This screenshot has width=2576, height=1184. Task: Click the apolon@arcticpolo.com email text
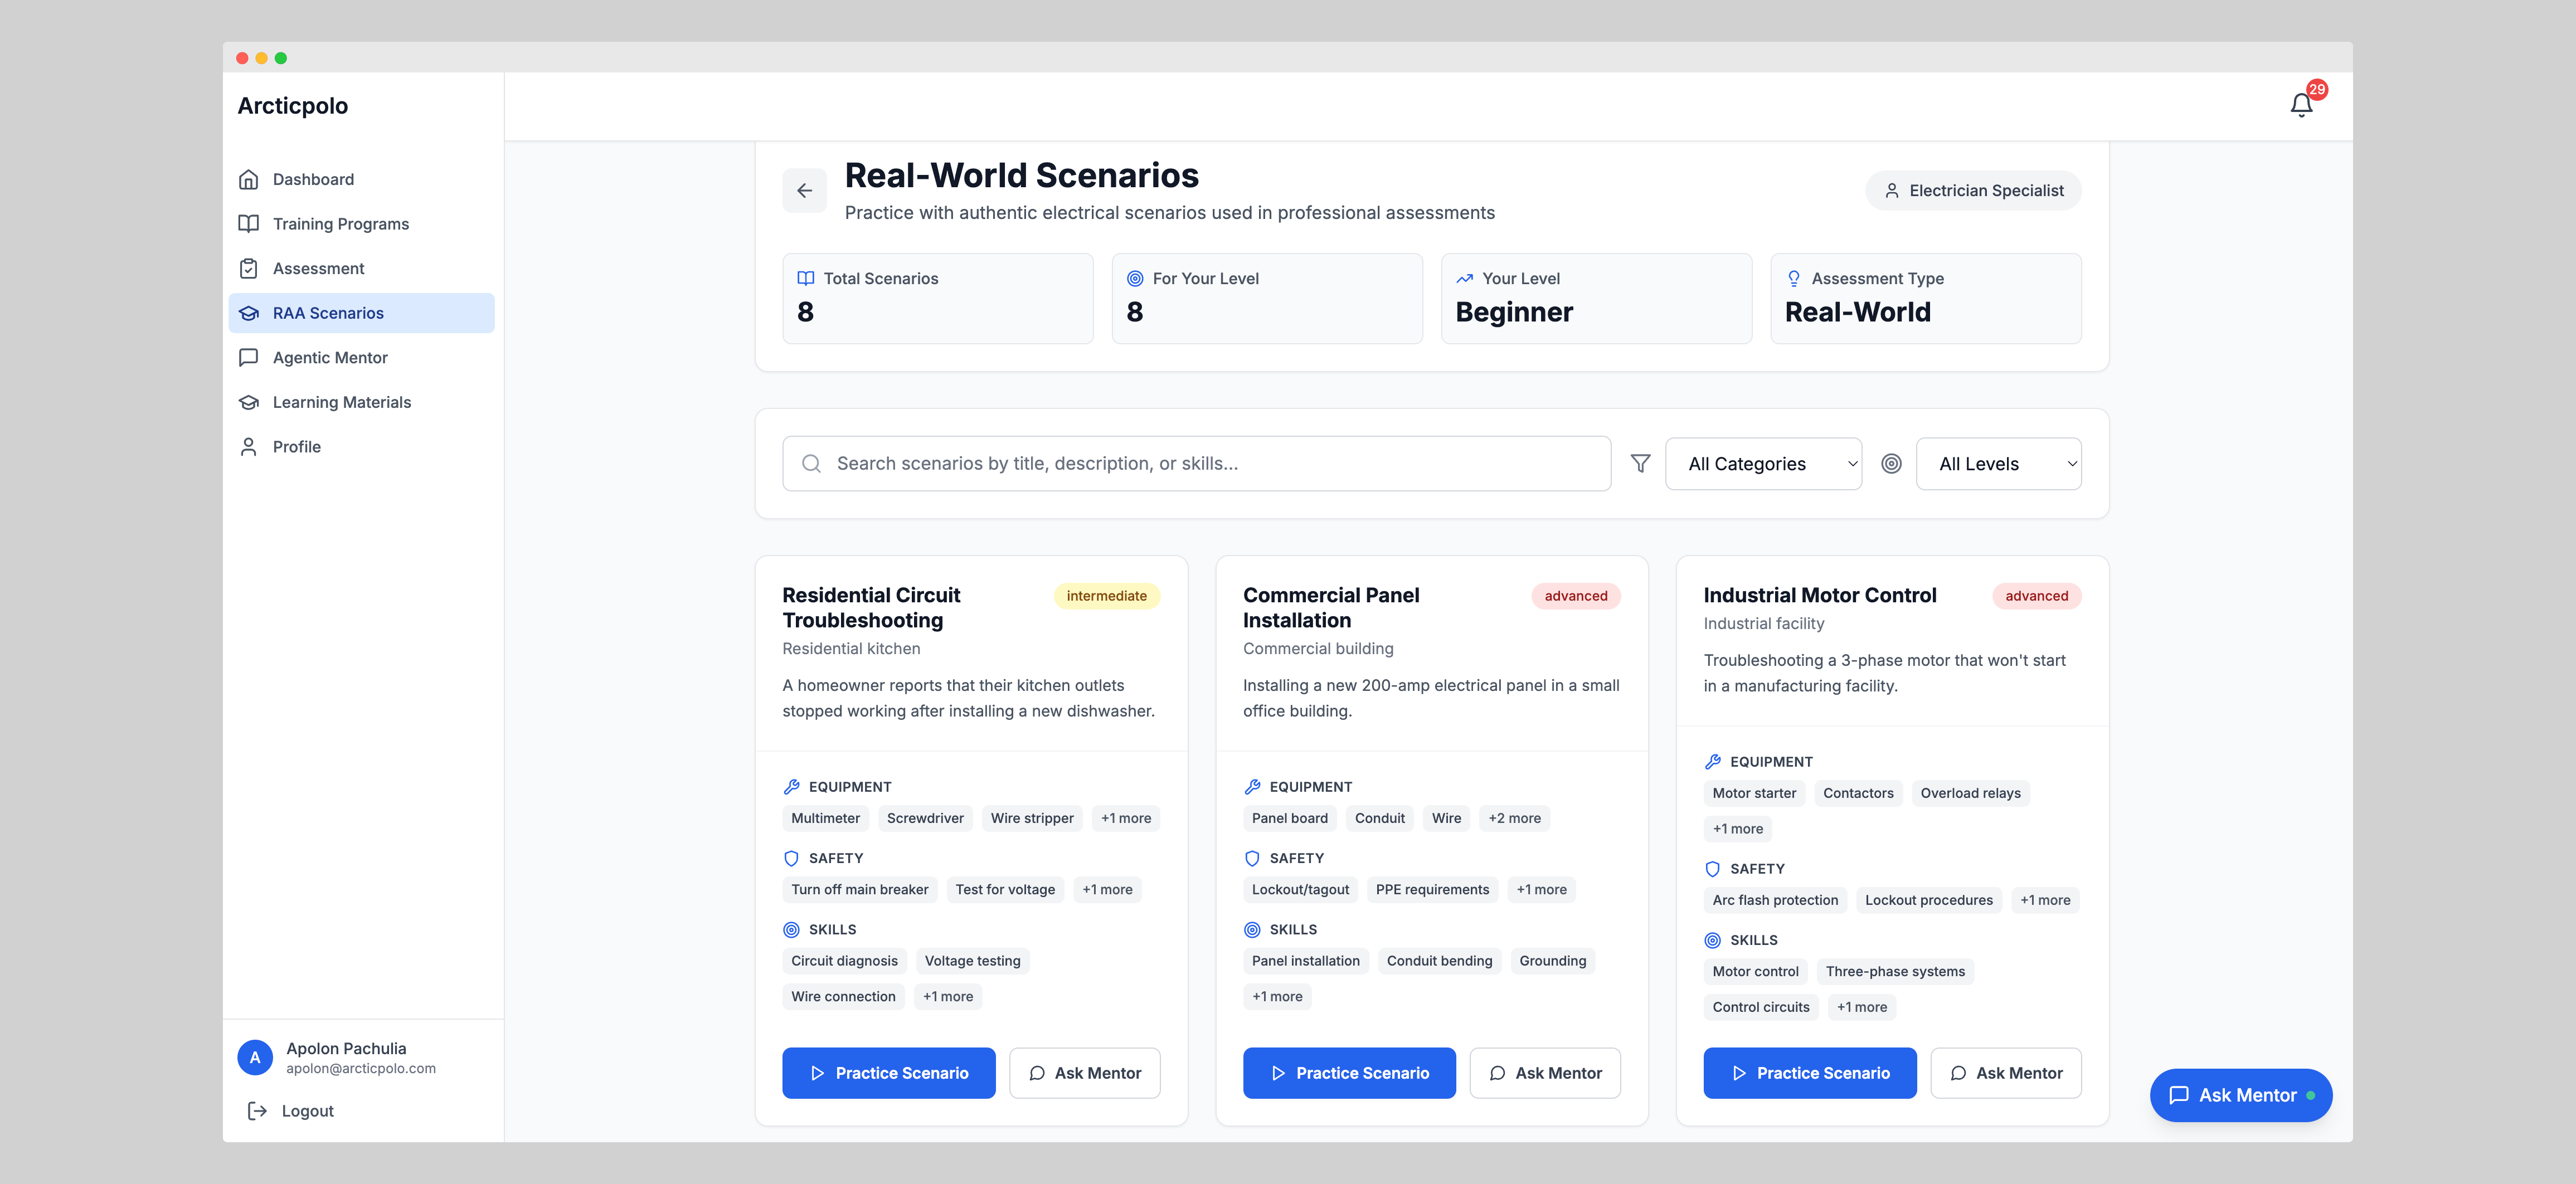click(x=361, y=1068)
